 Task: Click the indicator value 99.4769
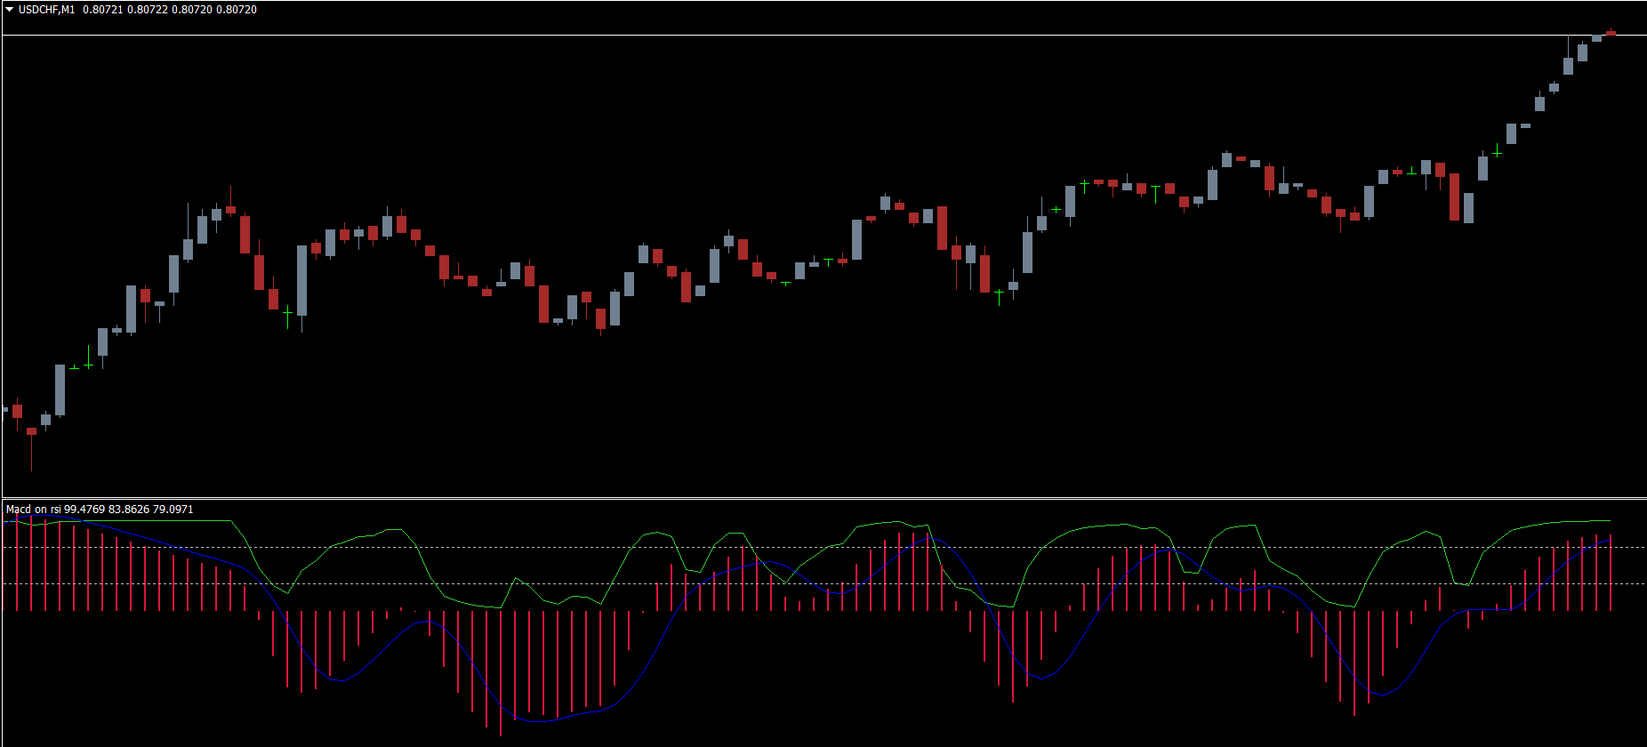click(84, 510)
